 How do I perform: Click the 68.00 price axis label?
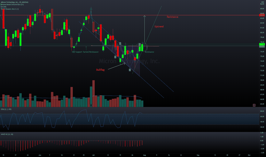click(262, 90)
